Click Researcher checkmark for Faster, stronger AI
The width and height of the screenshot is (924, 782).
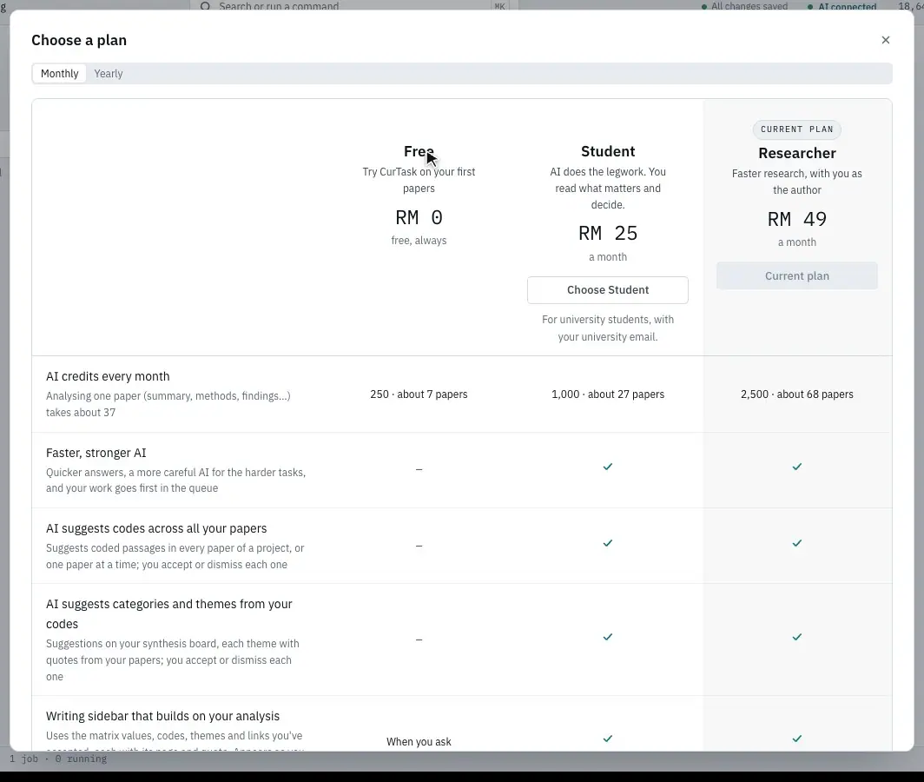[796, 467]
